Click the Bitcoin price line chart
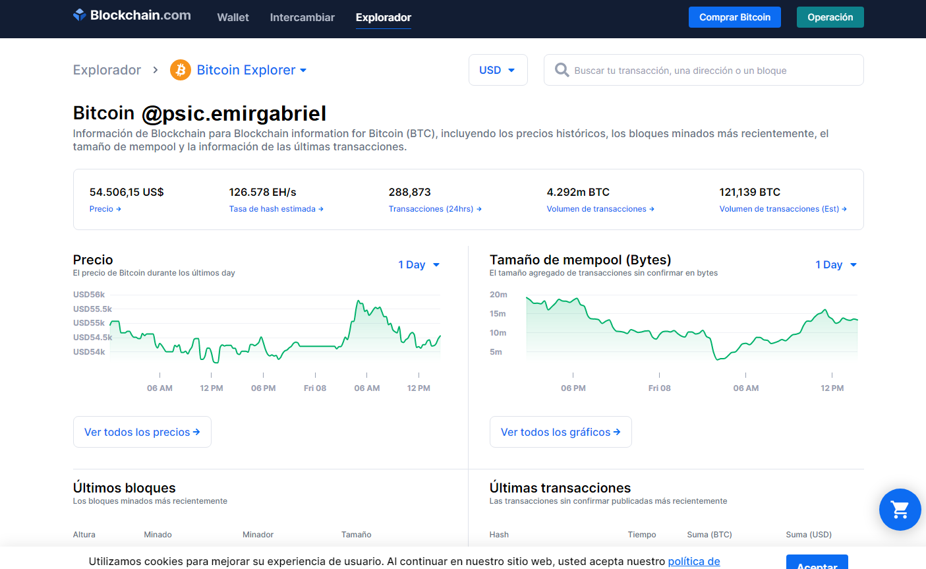This screenshot has width=926, height=569. pyautogui.click(x=275, y=332)
